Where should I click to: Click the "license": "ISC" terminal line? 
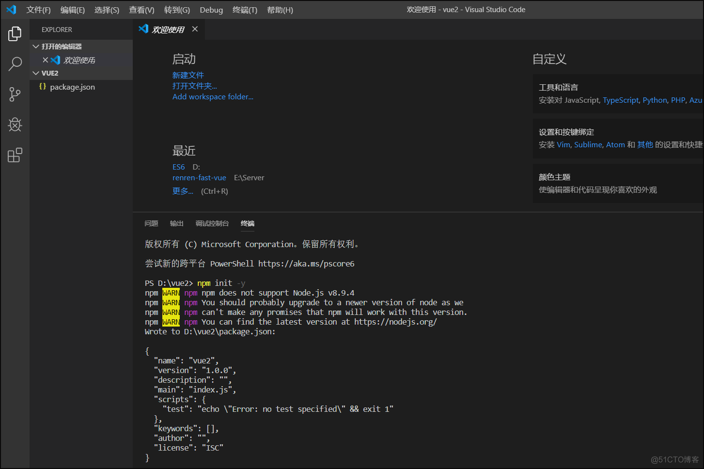click(x=188, y=448)
